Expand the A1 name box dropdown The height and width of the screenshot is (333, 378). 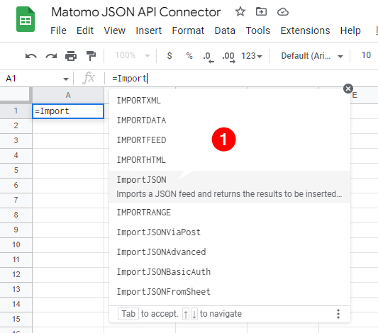point(65,79)
